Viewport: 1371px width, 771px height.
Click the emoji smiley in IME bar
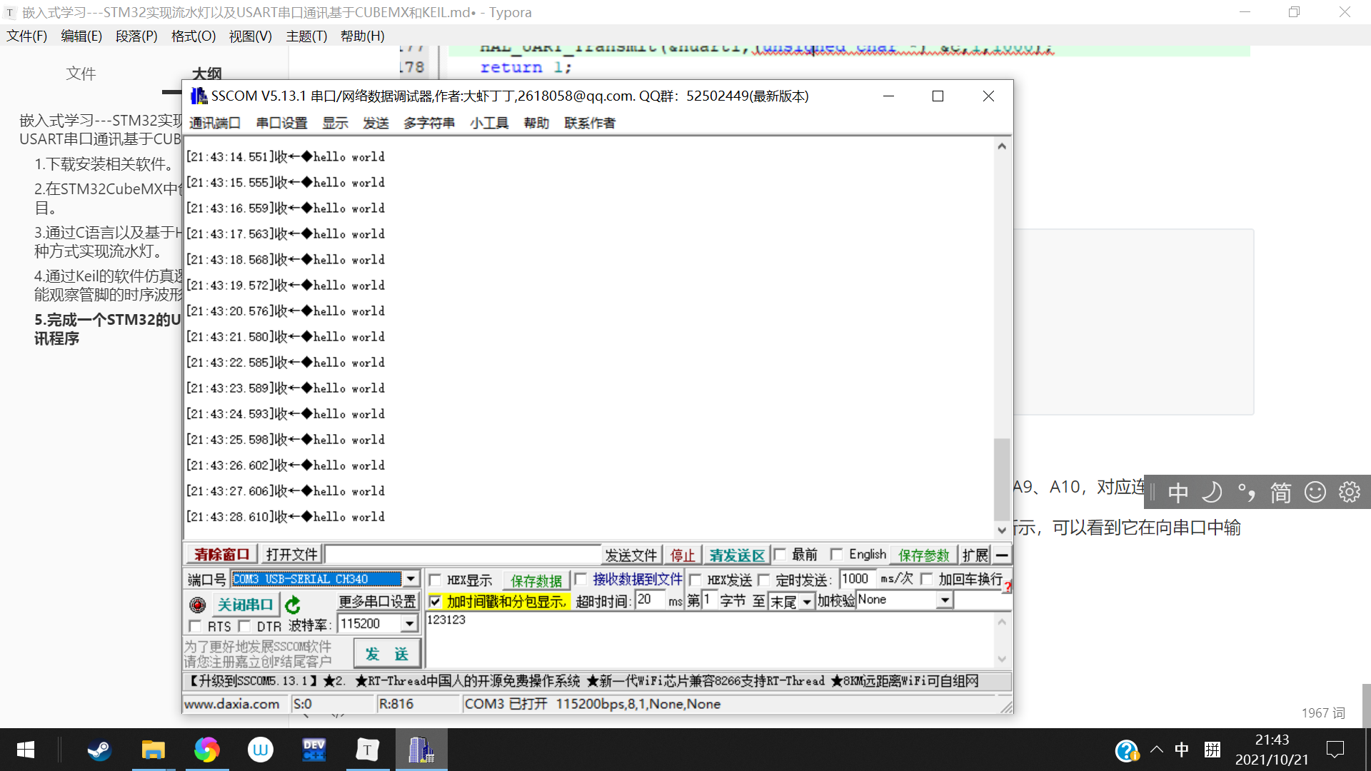1315,492
